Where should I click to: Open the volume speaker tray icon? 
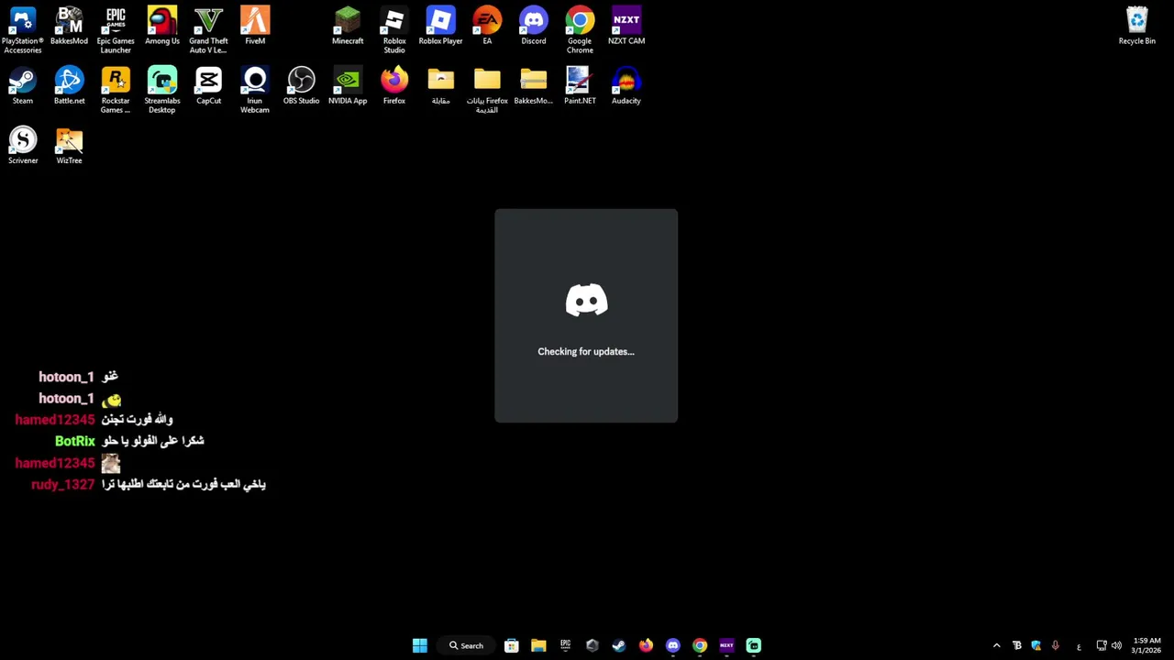tap(1116, 645)
